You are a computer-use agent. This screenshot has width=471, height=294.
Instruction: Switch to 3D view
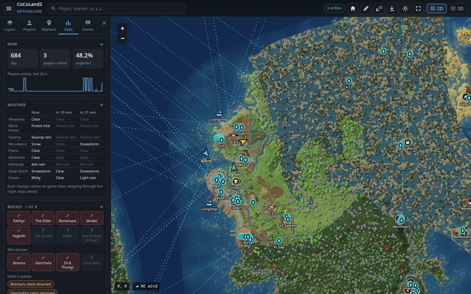tap(457, 8)
